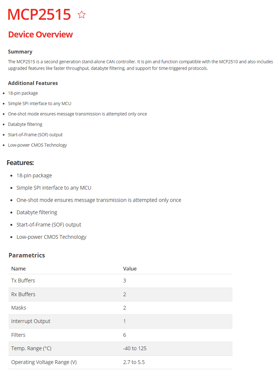This screenshot has width=279, height=380.
Task: Click the Interrupt Output row label
Action: [x=31, y=321]
